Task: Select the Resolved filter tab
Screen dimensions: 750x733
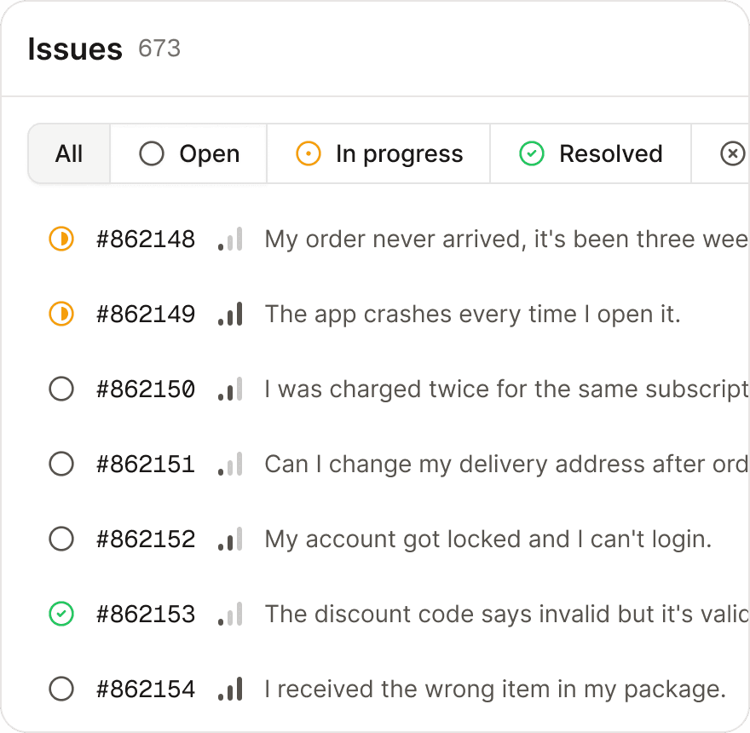Action: [x=590, y=153]
